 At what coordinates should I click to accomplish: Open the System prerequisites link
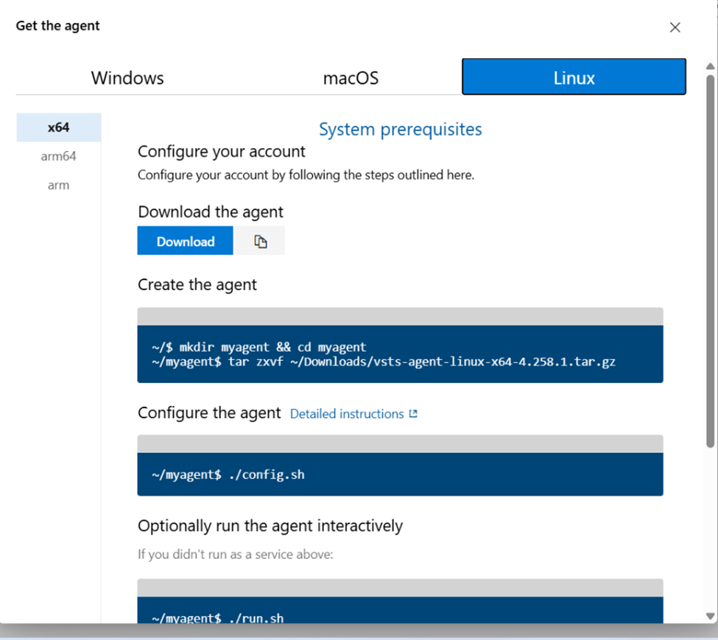400,130
